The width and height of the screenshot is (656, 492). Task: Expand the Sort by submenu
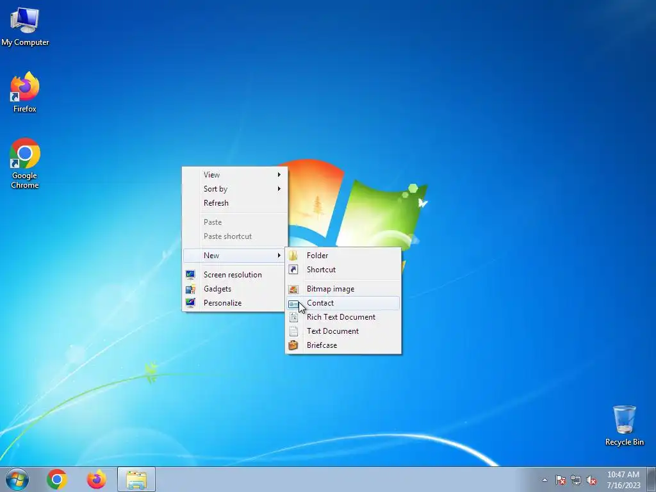pos(234,189)
